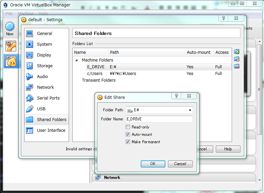This screenshot has width=264, height=193.
Task: Open the File menu
Action: point(9,13)
